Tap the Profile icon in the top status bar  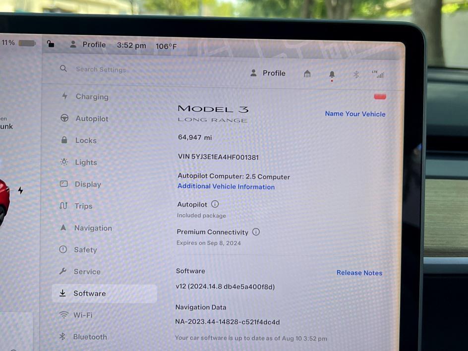pos(73,45)
